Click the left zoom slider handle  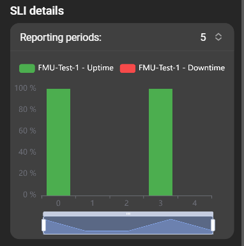pos(43,225)
